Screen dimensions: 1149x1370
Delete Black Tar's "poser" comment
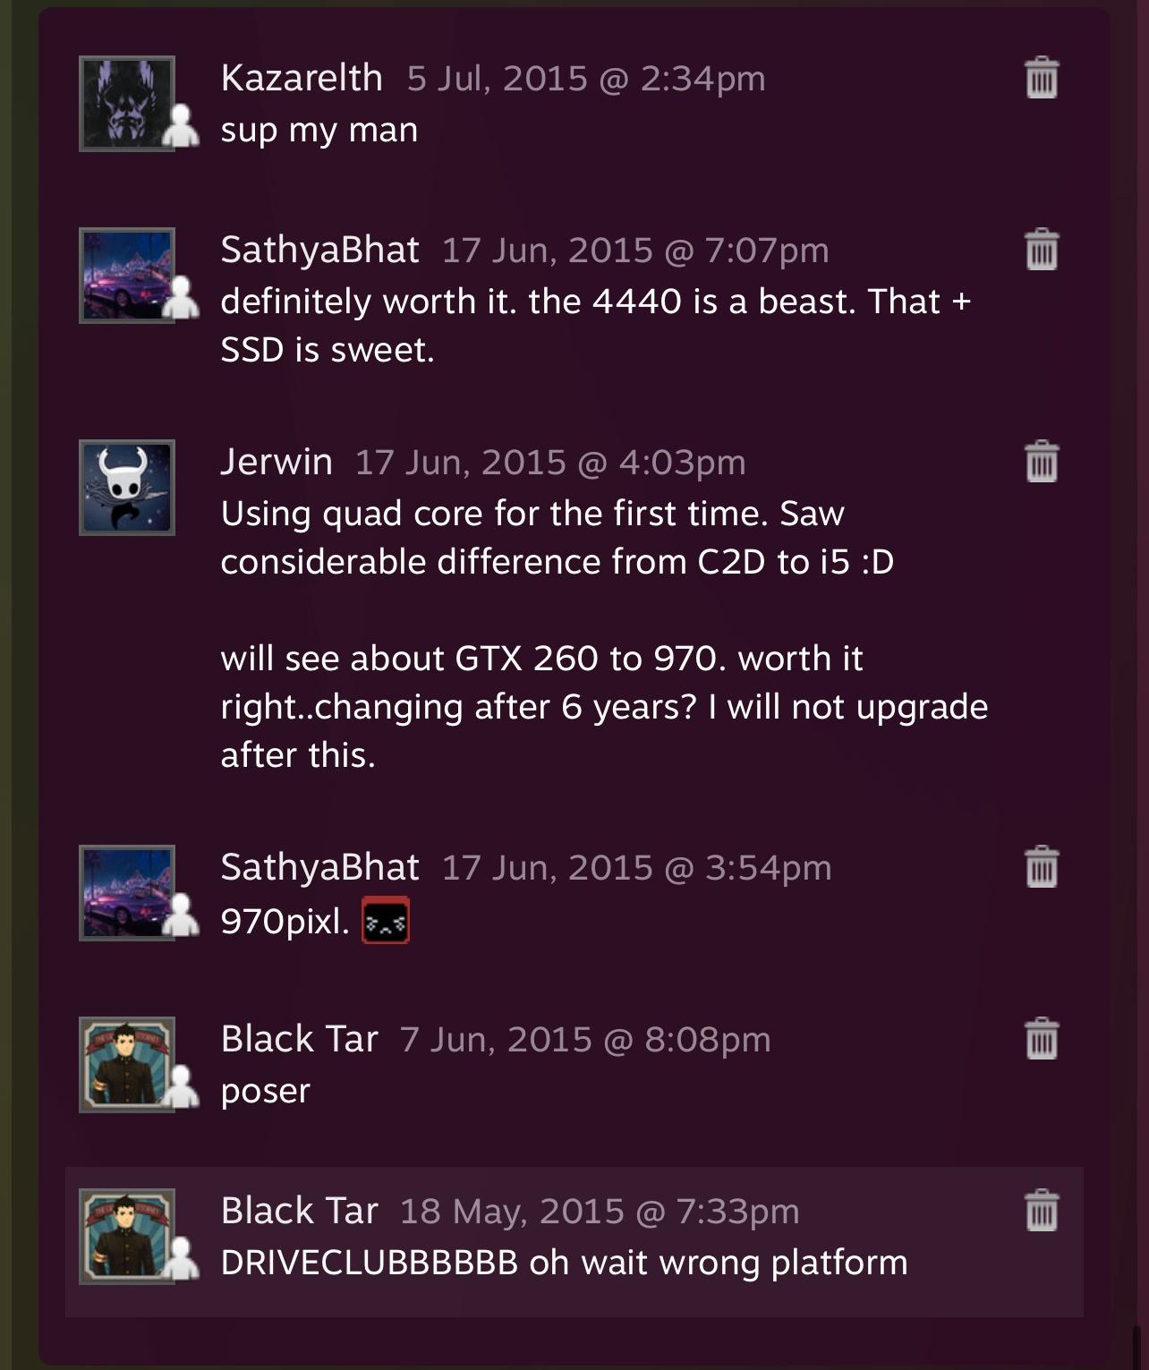tap(1041, 1038)
